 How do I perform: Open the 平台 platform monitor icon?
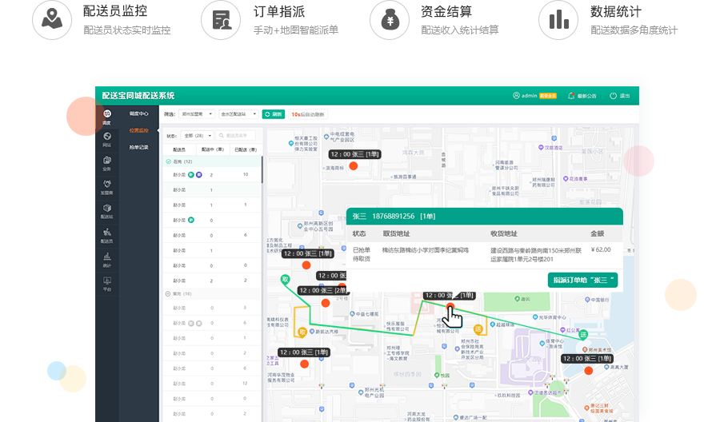point(107,282)
